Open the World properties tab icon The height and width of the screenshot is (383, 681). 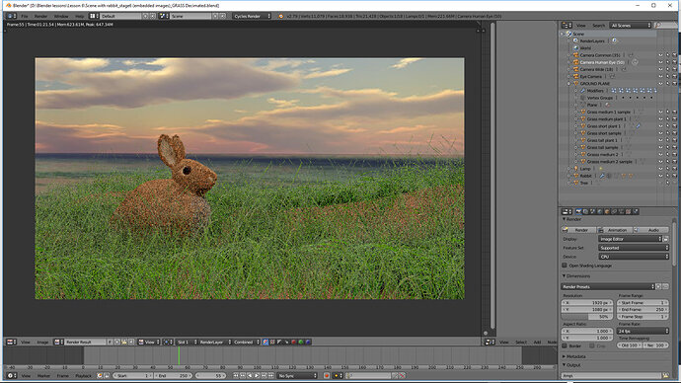[600, 211]
